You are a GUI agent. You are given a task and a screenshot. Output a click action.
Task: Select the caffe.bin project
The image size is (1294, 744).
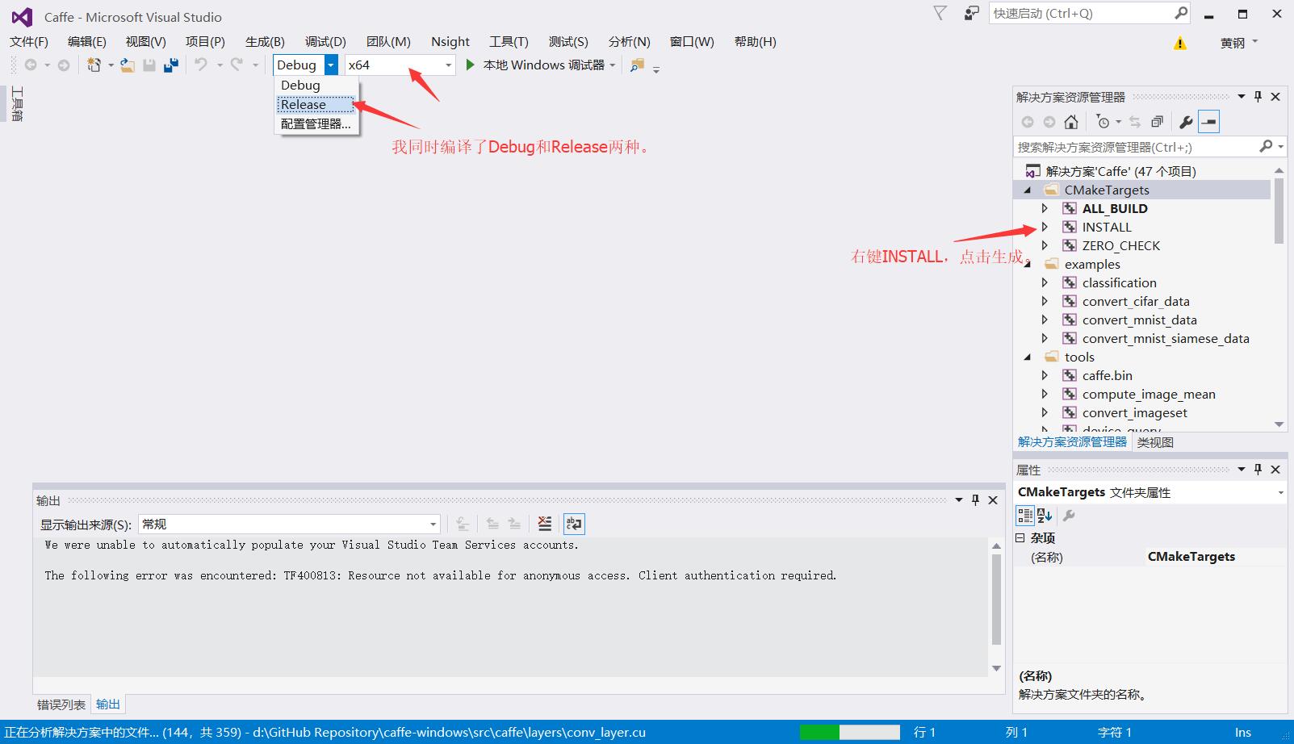click(x=1108, y=375)
